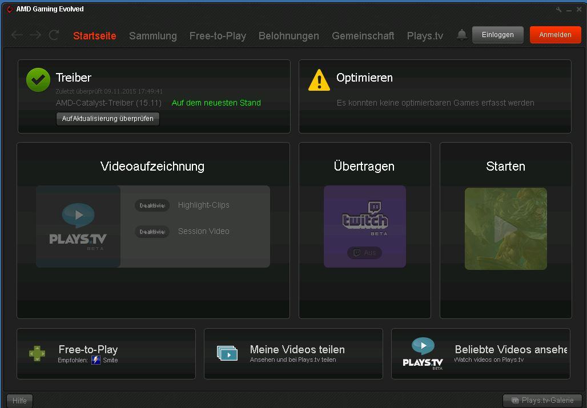
Task: Open the Meine Videos teilen tile
Action: tap(293, 354)
